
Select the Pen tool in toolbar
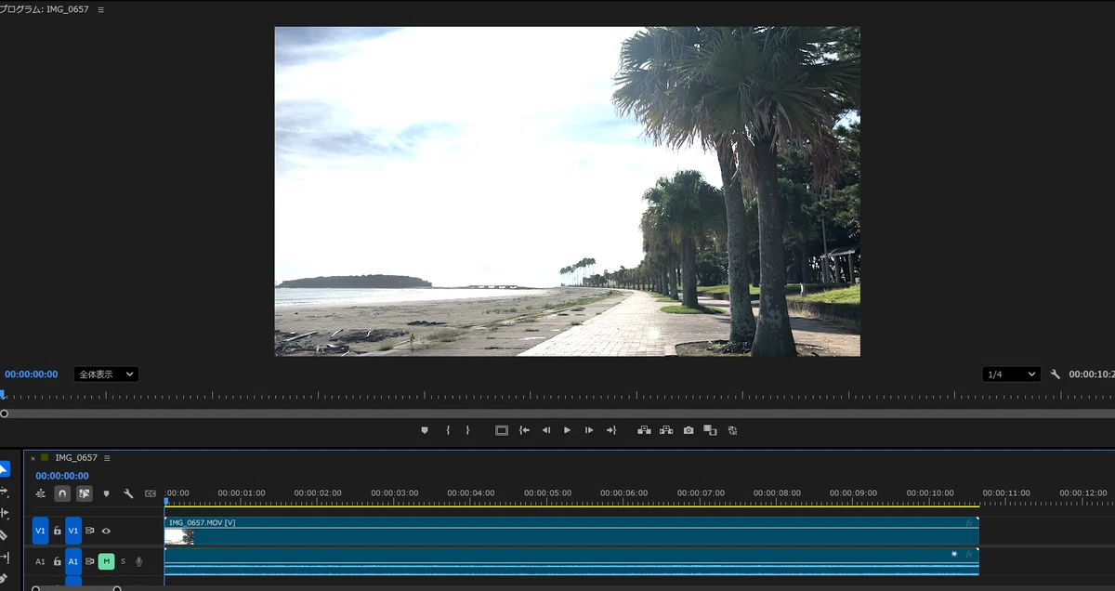[4, 578]
